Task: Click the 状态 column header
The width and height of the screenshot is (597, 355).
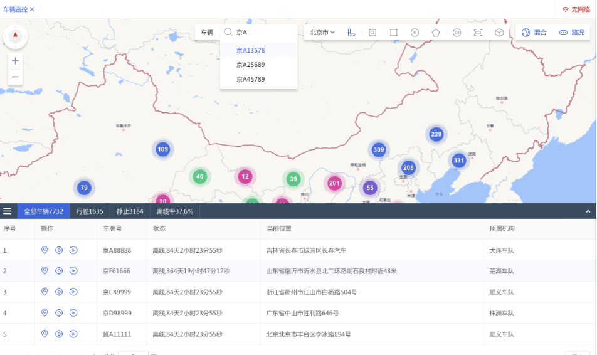Action: (159, 228)
